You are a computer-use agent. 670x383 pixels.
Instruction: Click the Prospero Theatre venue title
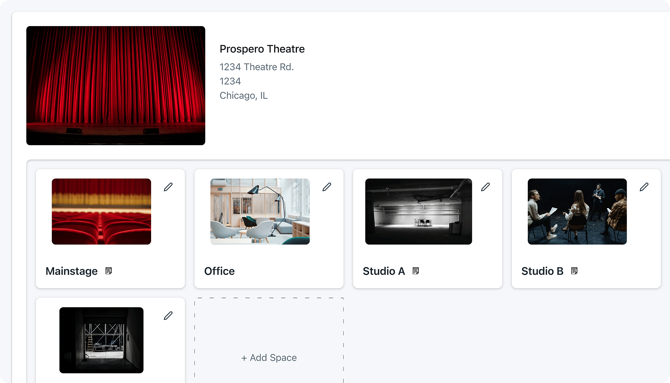pos(262,49)
